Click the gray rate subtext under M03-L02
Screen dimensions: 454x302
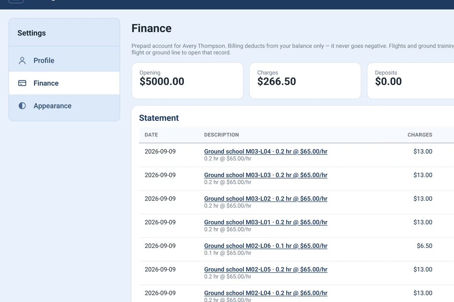[x=228, y=206]
